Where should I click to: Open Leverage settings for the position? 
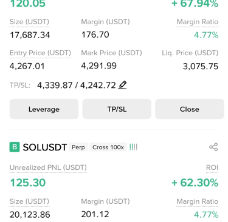coord(44,109)
